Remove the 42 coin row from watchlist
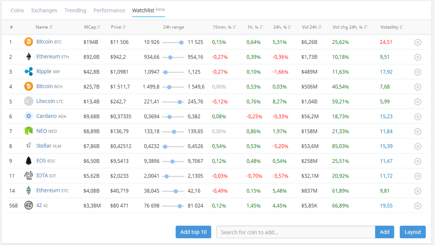This screenshot has width=435, height=245. tap(418, 206)
